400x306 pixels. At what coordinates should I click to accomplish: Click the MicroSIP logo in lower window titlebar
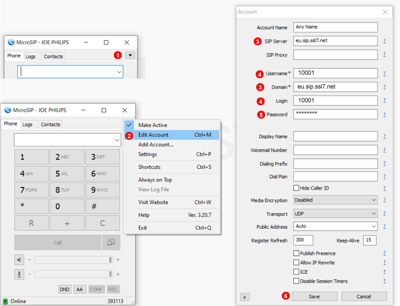coord(8,110)
